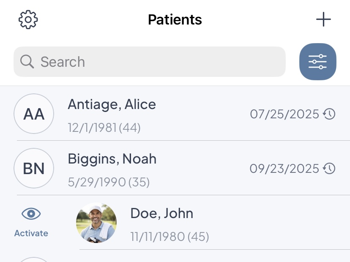
Task: Click the Patients title header
Action: coord(175,19)
